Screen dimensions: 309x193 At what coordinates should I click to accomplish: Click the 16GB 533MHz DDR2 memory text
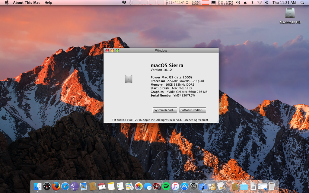coord(180,85)
